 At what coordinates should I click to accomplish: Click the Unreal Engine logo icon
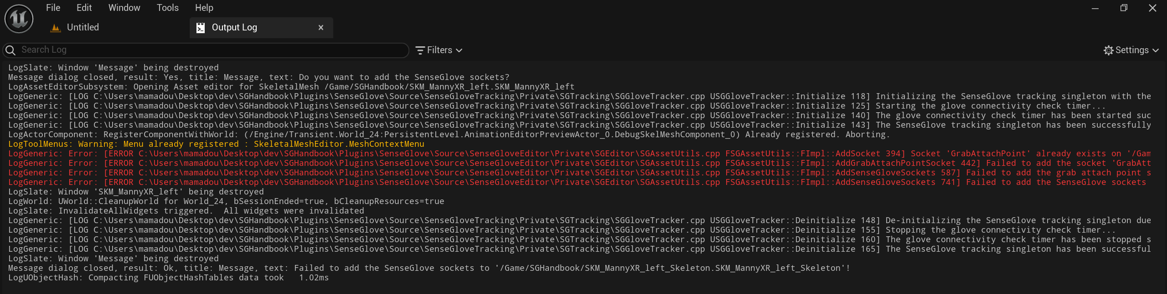coord(18,18)
